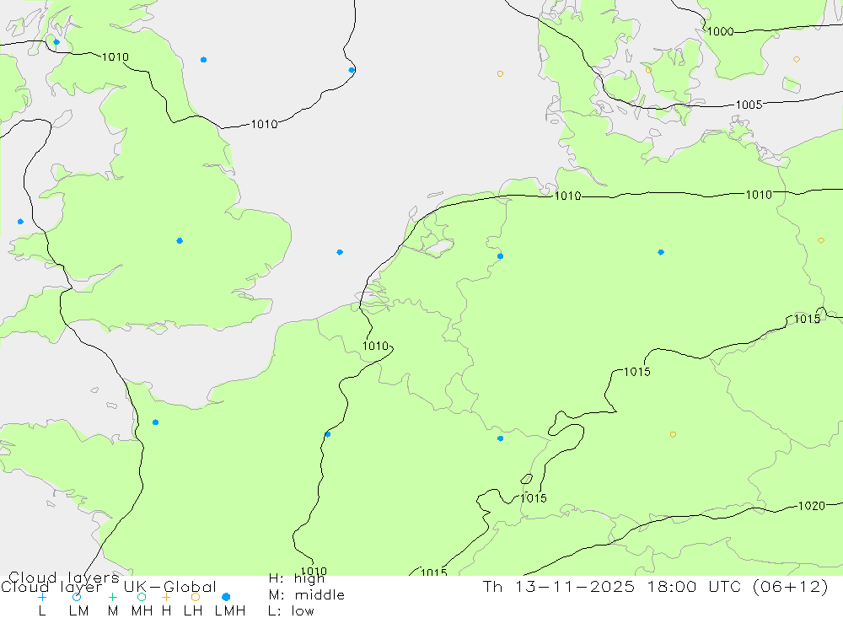
Task: Click the '(06+12)' forecast run text
Action: [x=791, y=586]
